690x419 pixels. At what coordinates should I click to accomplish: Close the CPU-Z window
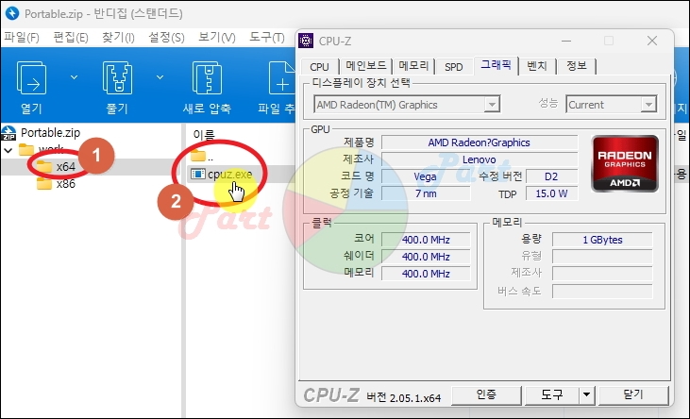pos(652,41)
